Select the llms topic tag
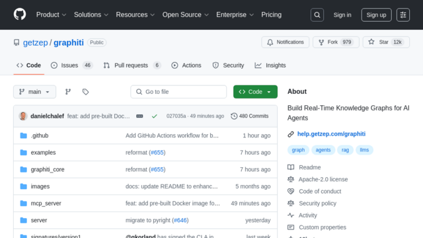 364,150
